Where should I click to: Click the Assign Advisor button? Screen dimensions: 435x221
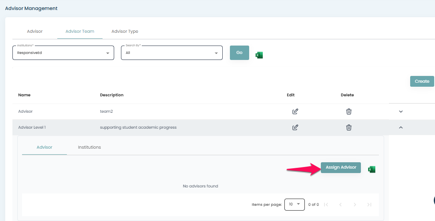coord(341,167)
